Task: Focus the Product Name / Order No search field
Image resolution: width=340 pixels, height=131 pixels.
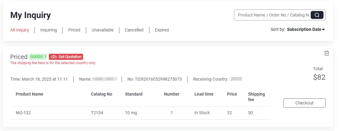Action: point(273,15)
